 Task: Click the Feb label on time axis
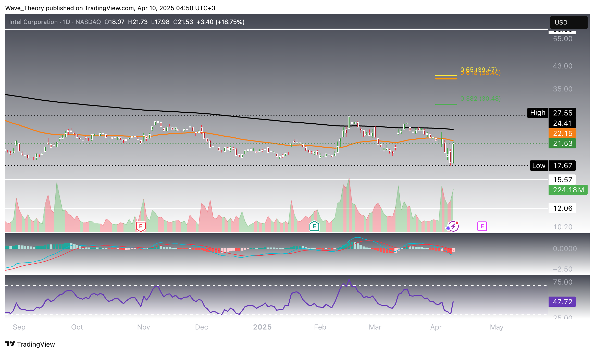pyautogui.click(x=320, y=327)
